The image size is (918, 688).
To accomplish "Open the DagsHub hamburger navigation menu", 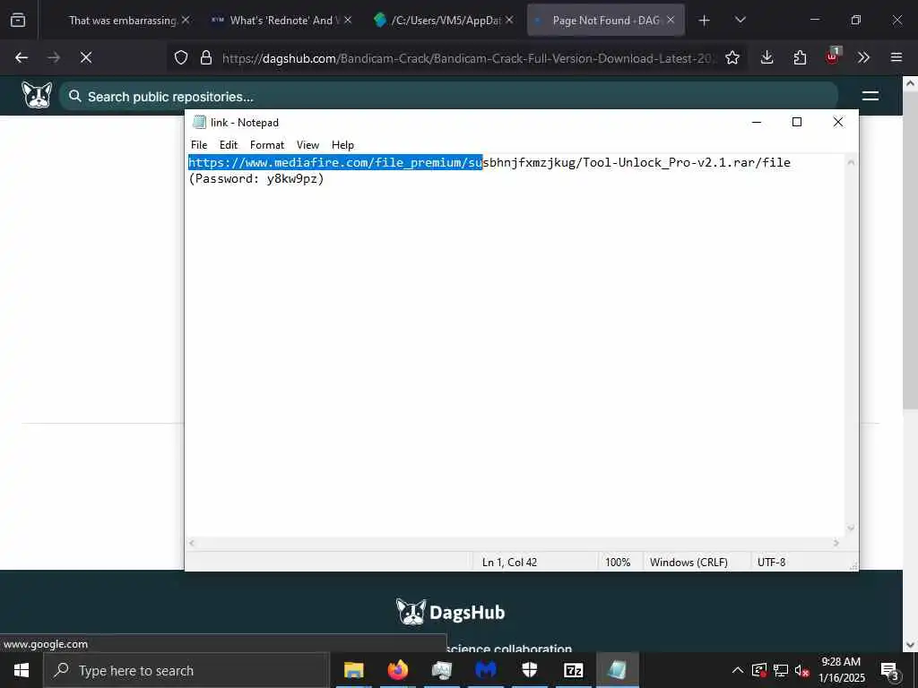I will click(x=870, y=96).
